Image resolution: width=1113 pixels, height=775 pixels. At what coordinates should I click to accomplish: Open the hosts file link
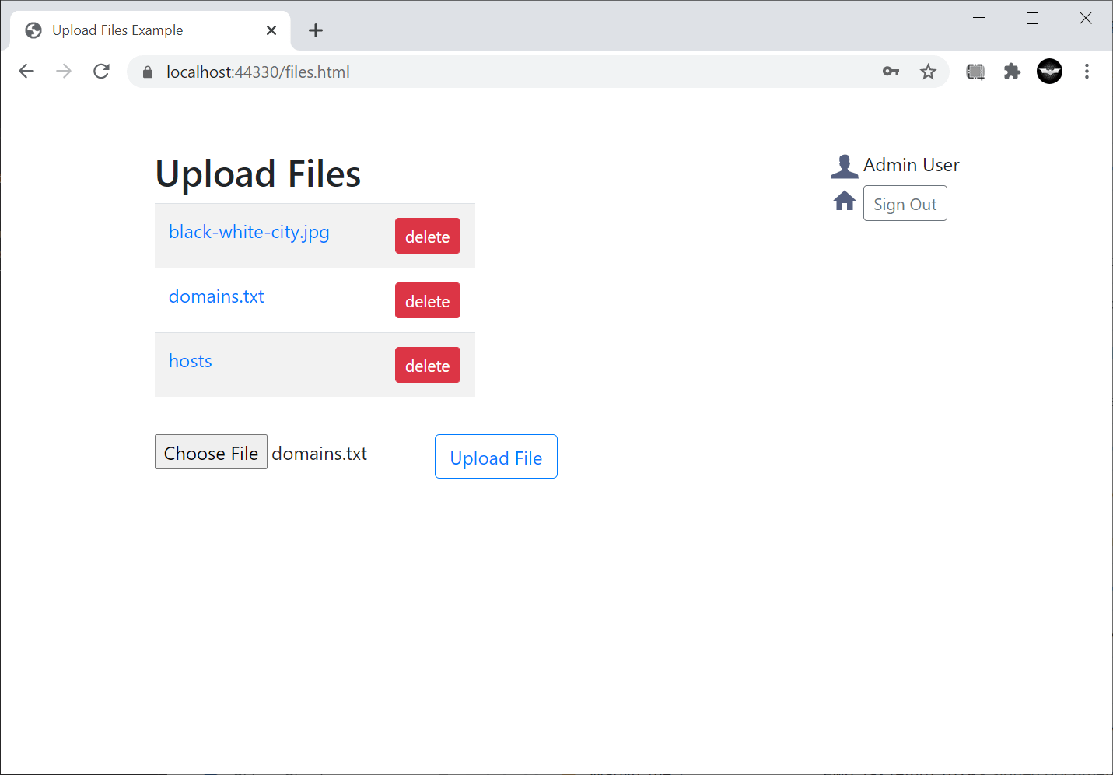coord(190,360)
